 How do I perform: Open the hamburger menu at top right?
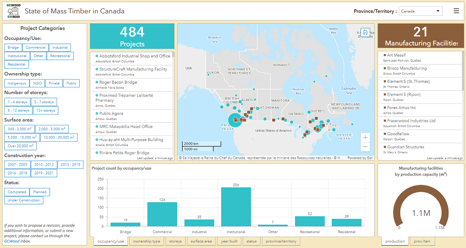pyautogui.click(x=456, y=11)
